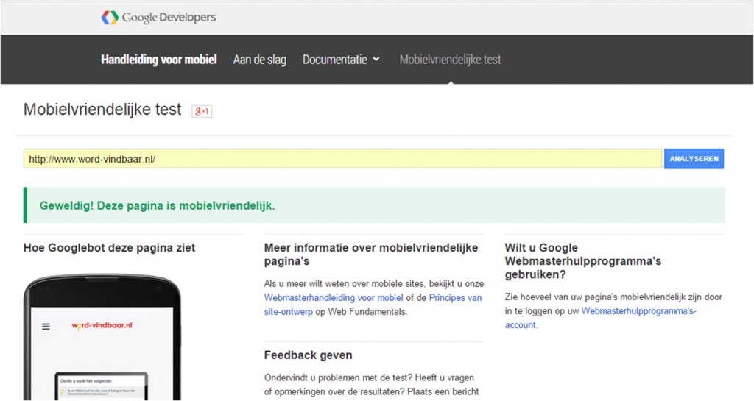Open the Webmasterhulpprogramma's-account link
Screen dimensions: 754x401
pos(601,318)
